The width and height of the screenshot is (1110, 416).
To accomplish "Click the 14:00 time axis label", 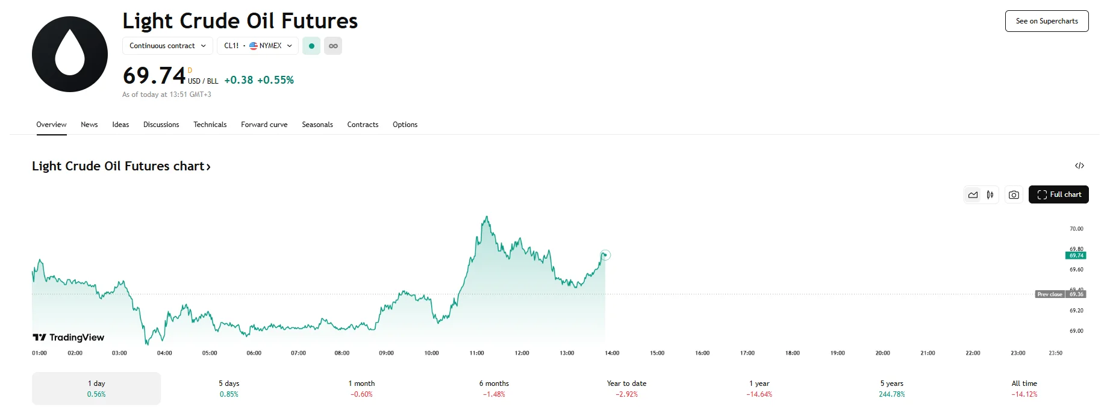I will tap(612, 353).
